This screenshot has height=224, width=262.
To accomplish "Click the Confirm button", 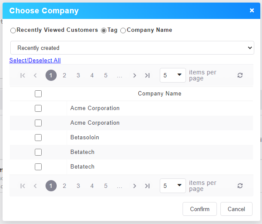I will click(200, 209).
